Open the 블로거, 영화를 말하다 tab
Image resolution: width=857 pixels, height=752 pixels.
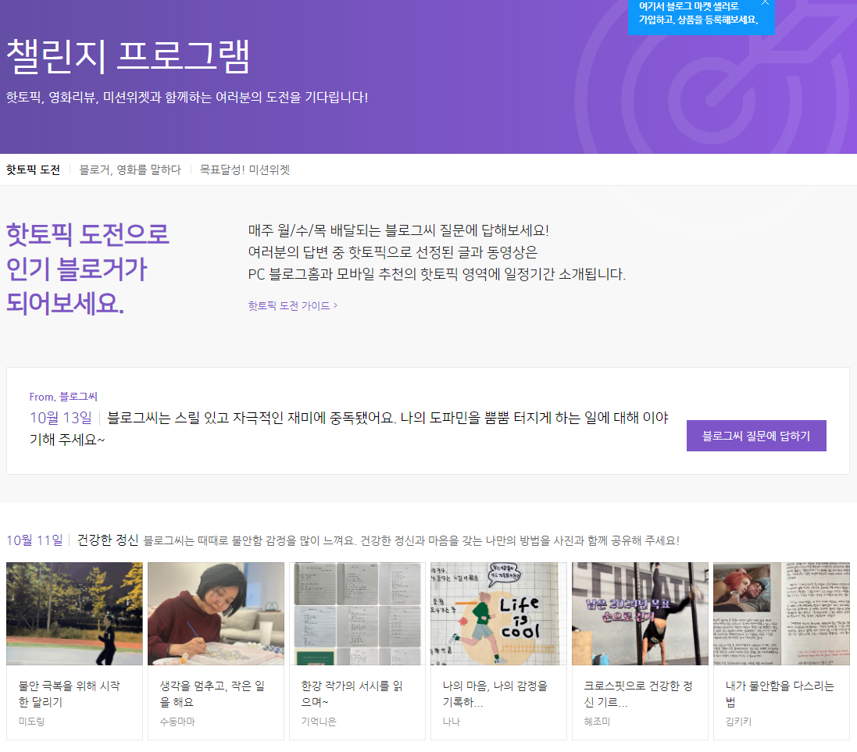(130, 169)
